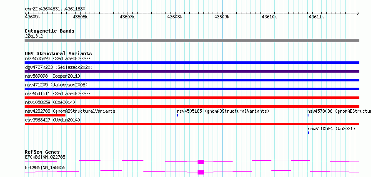
Task: Click the 22q13.2 band label
Action: [34, 36]
